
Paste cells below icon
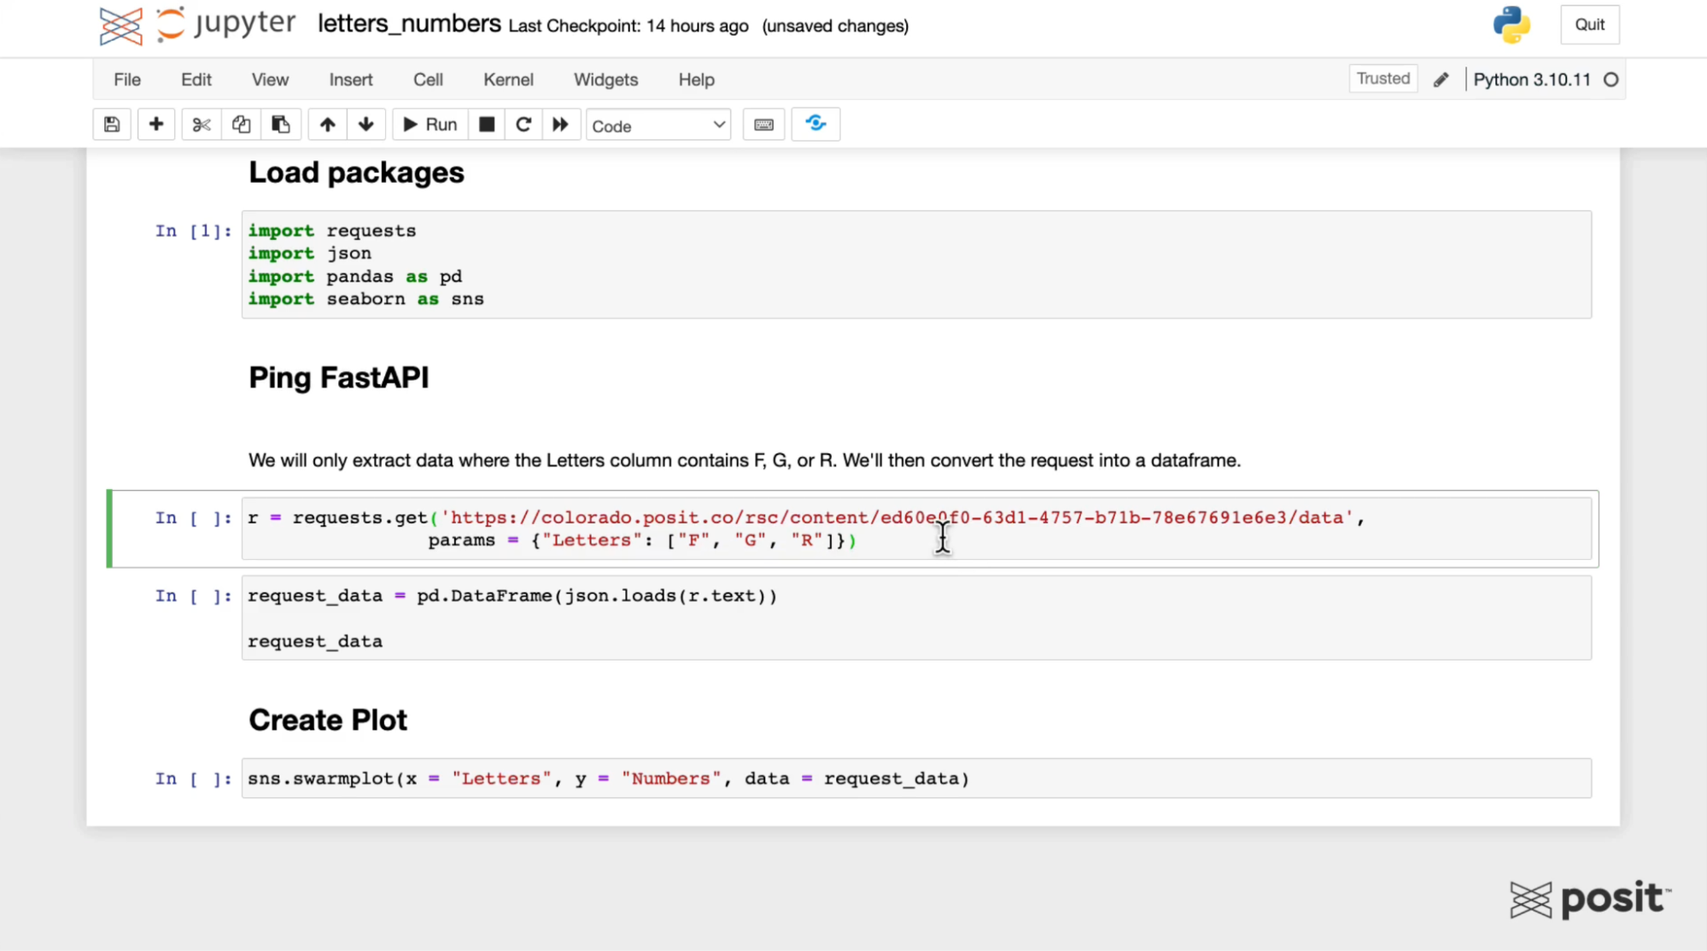[x=280, y=125]
